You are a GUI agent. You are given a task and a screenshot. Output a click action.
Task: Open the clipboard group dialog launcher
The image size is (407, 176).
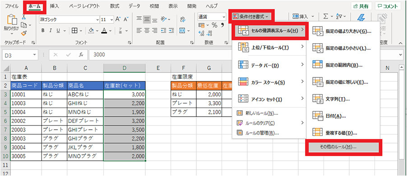pos(33,42)
